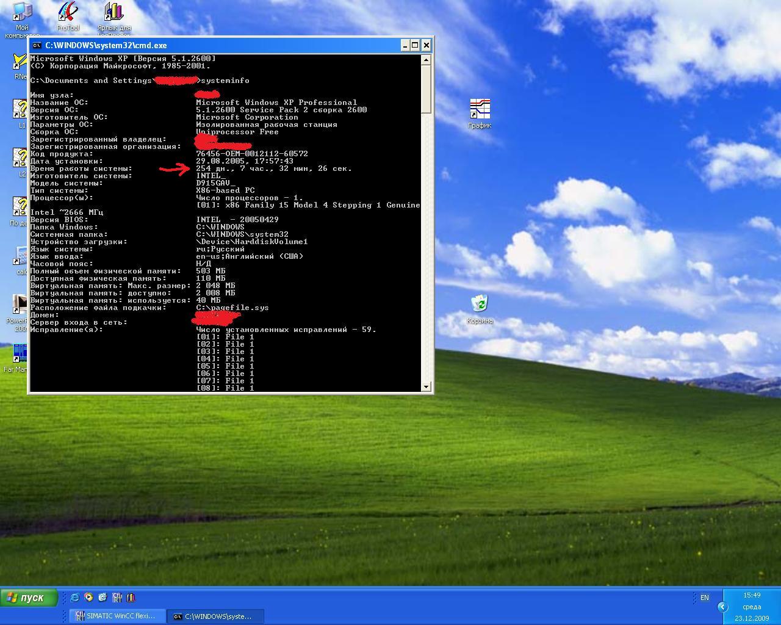This screenshot has width=781, height=625.
Task: Click the scroll up arrow in cmd window
Action: pyautogui.click(x=426, y=59)
